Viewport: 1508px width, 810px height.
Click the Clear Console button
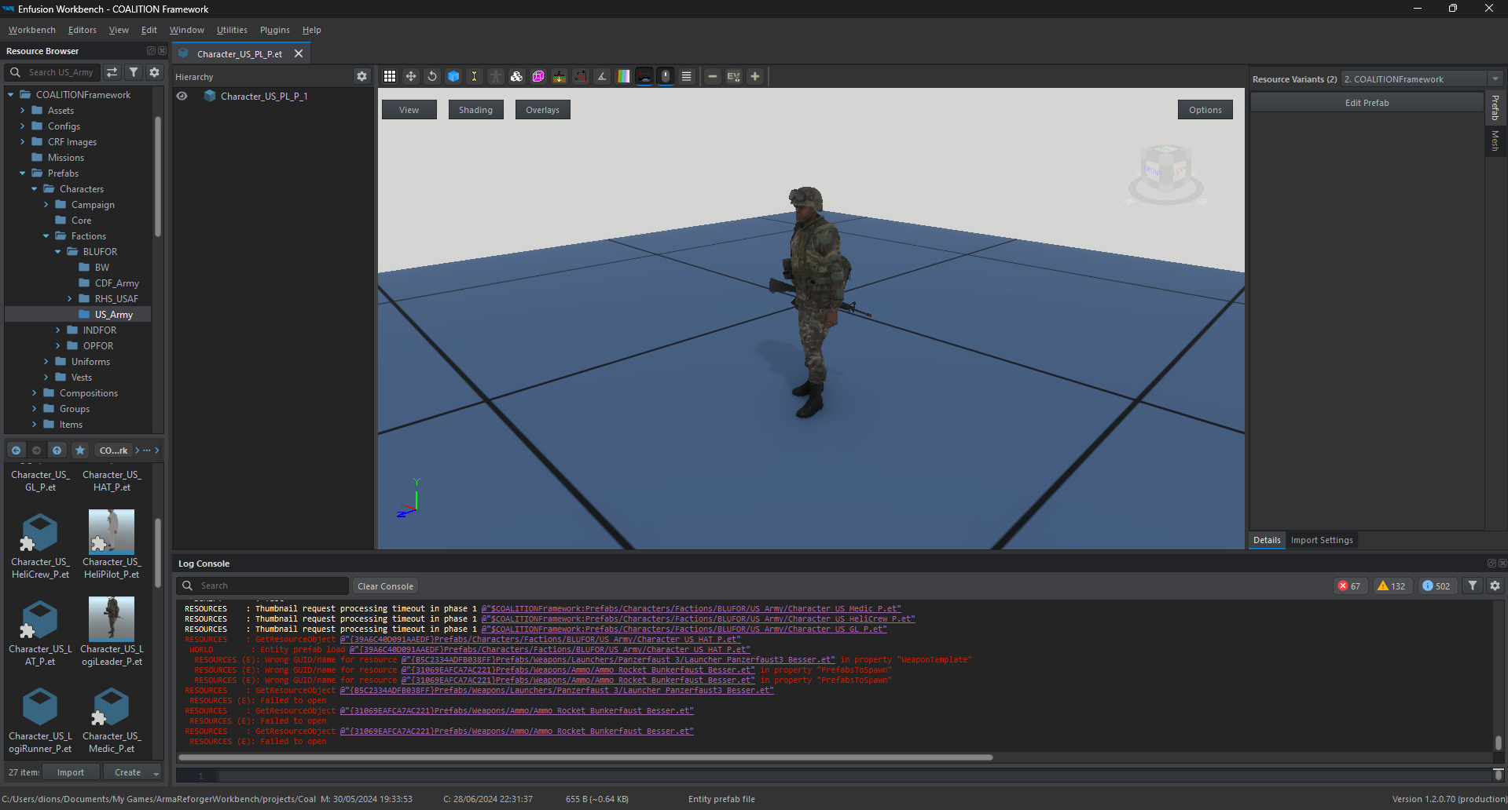pyautogui.click(x=385, y=586)
